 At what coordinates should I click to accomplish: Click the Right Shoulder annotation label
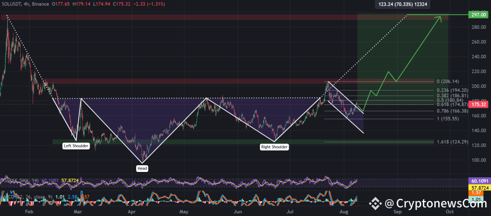tap(274, 147)
